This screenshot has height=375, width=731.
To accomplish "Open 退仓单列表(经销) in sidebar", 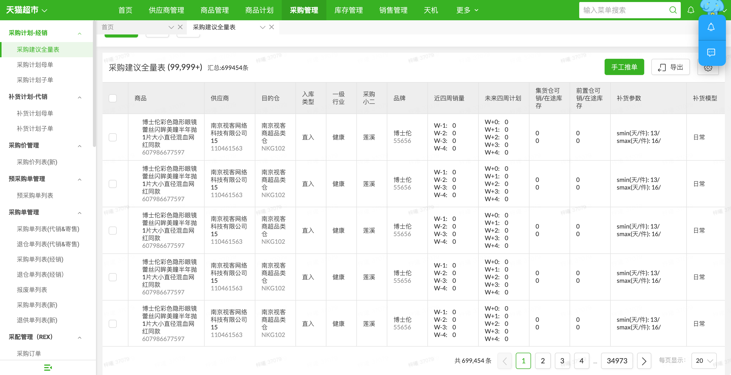I will [40, 275].
